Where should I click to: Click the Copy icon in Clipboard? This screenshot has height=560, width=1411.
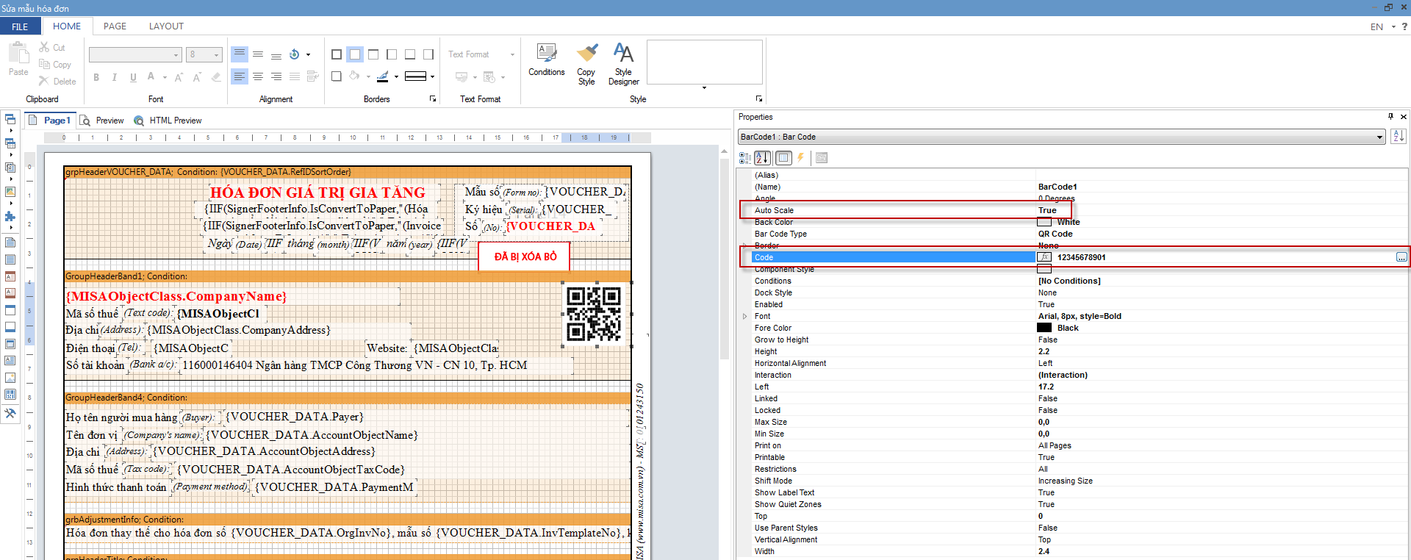[x=44, y=65]
